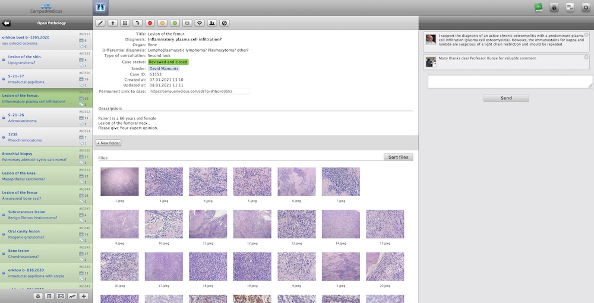Open case Lesion of the shin
The image size is (594, 303).
[x=46, y=59]
